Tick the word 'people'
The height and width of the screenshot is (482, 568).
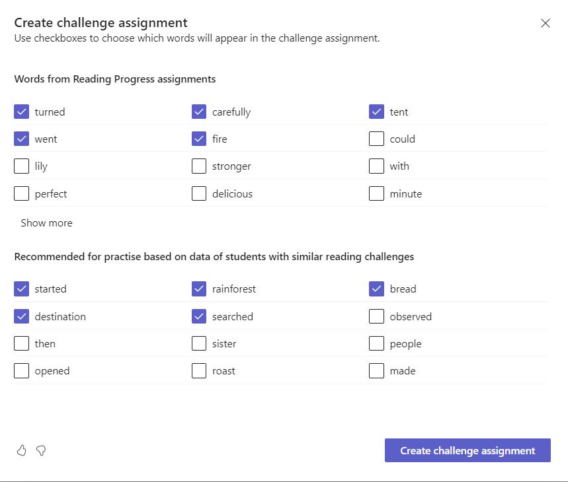coord(376,343)
